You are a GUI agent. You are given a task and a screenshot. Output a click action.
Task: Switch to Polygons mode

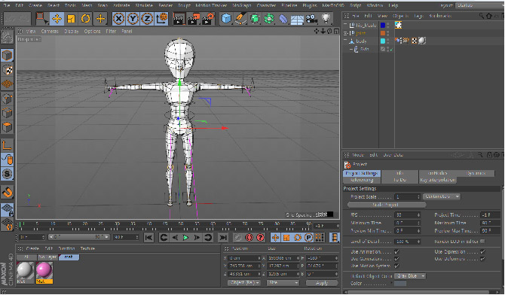click(7, 127)
